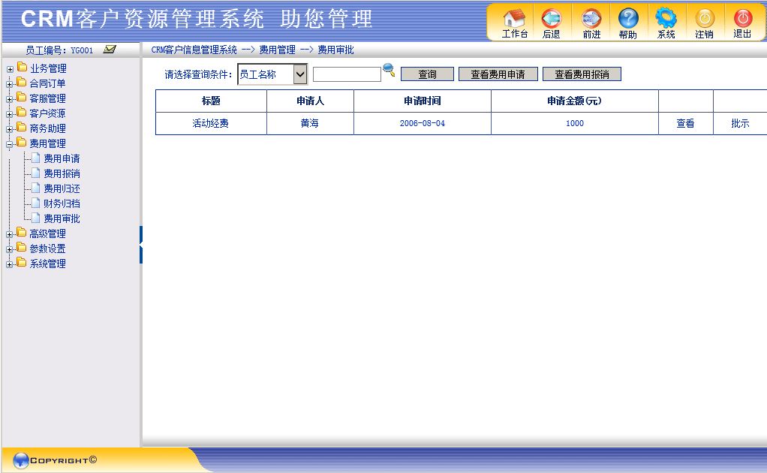This screenshot has height=473, width=767.
Task: Click the sidebar collapse handle
Action: coord(140,245)
